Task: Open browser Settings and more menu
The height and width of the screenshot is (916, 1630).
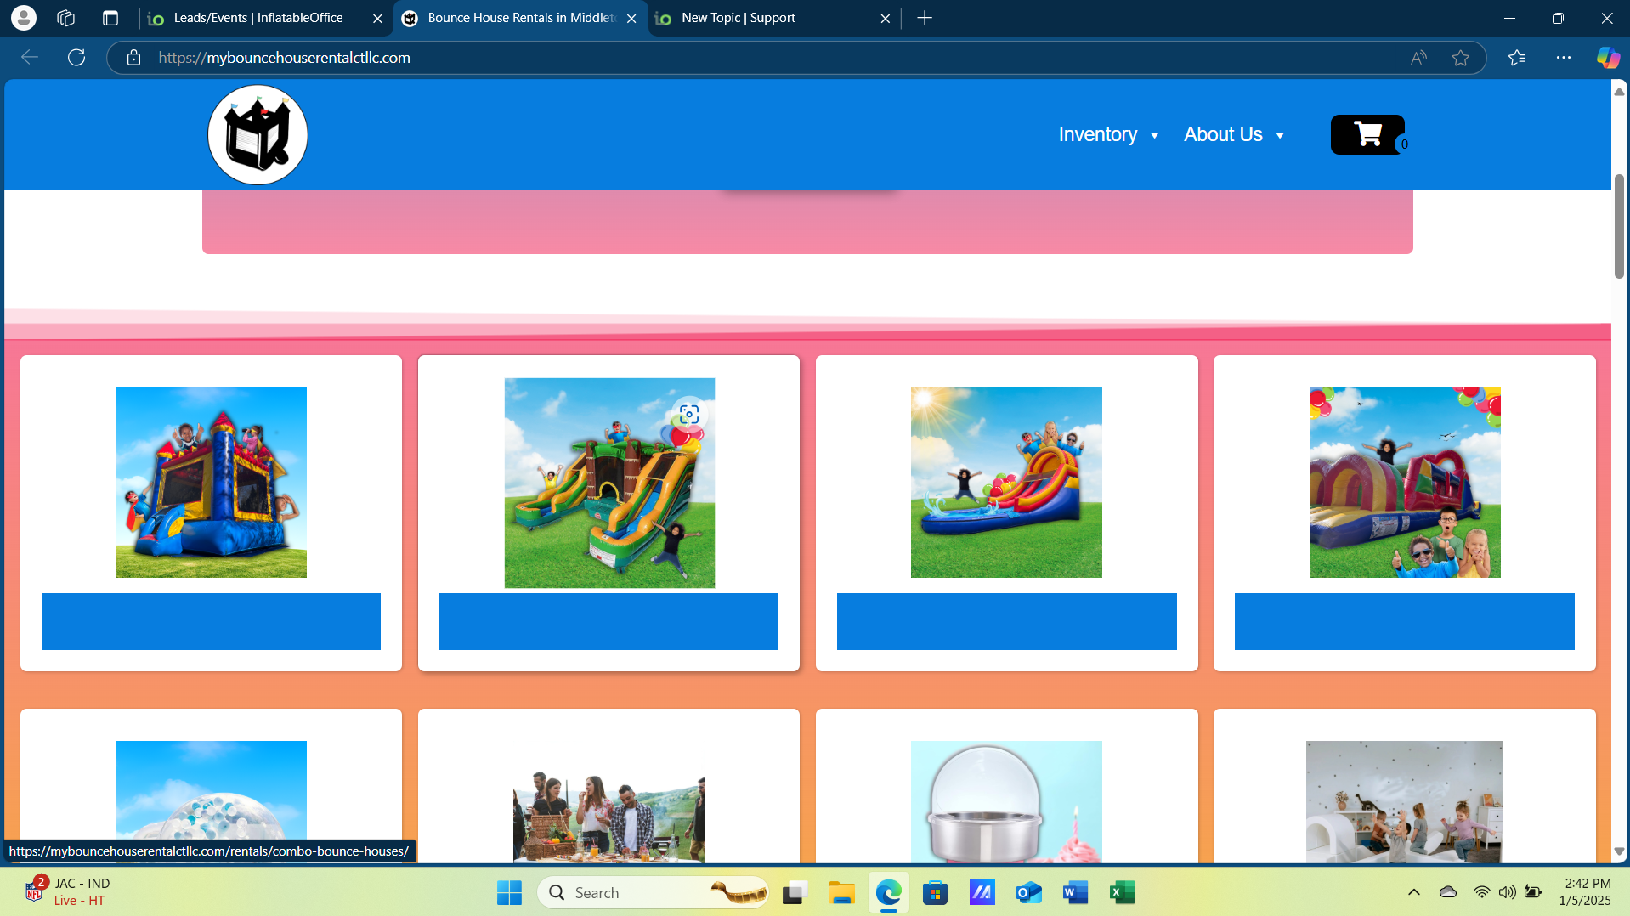Action: coord(1563,58)
